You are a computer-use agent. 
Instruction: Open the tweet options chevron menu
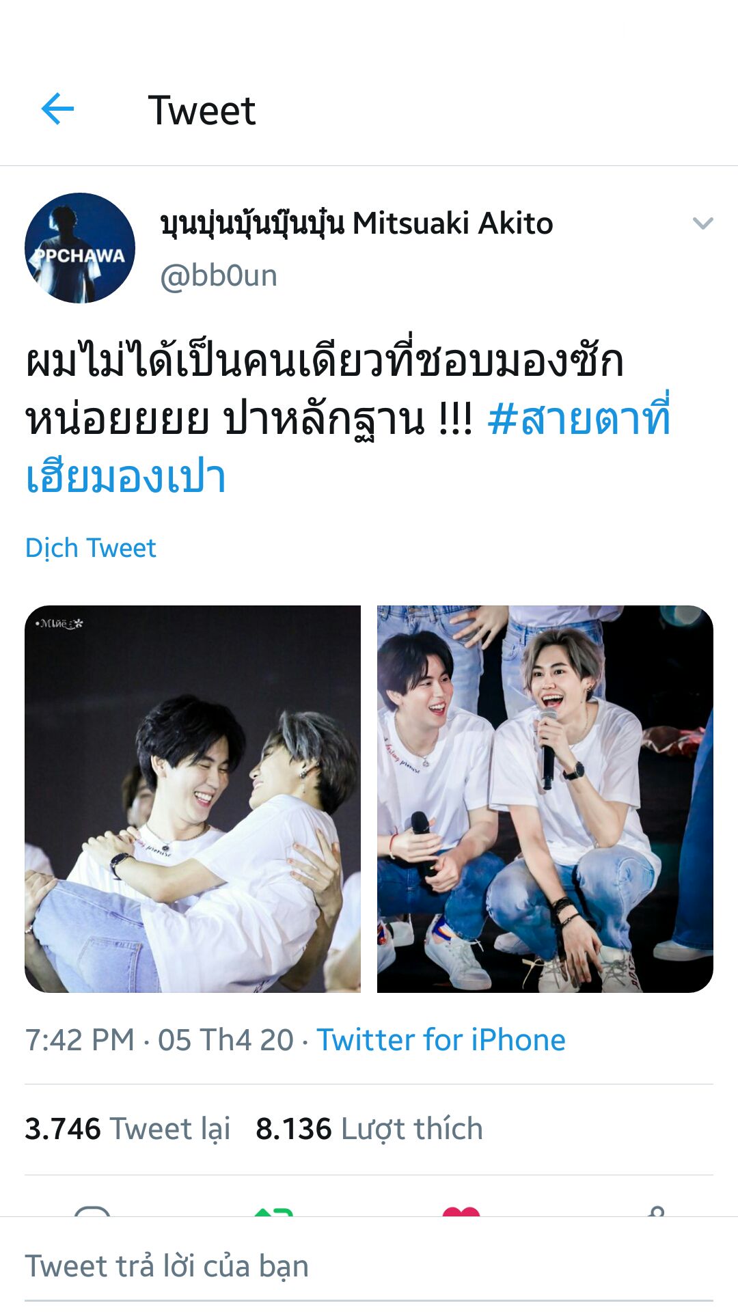pos(702,223)
